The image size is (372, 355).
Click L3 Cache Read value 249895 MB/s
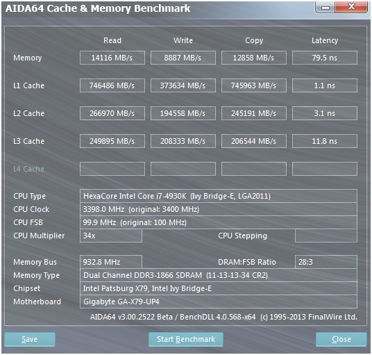click(112, 141)
